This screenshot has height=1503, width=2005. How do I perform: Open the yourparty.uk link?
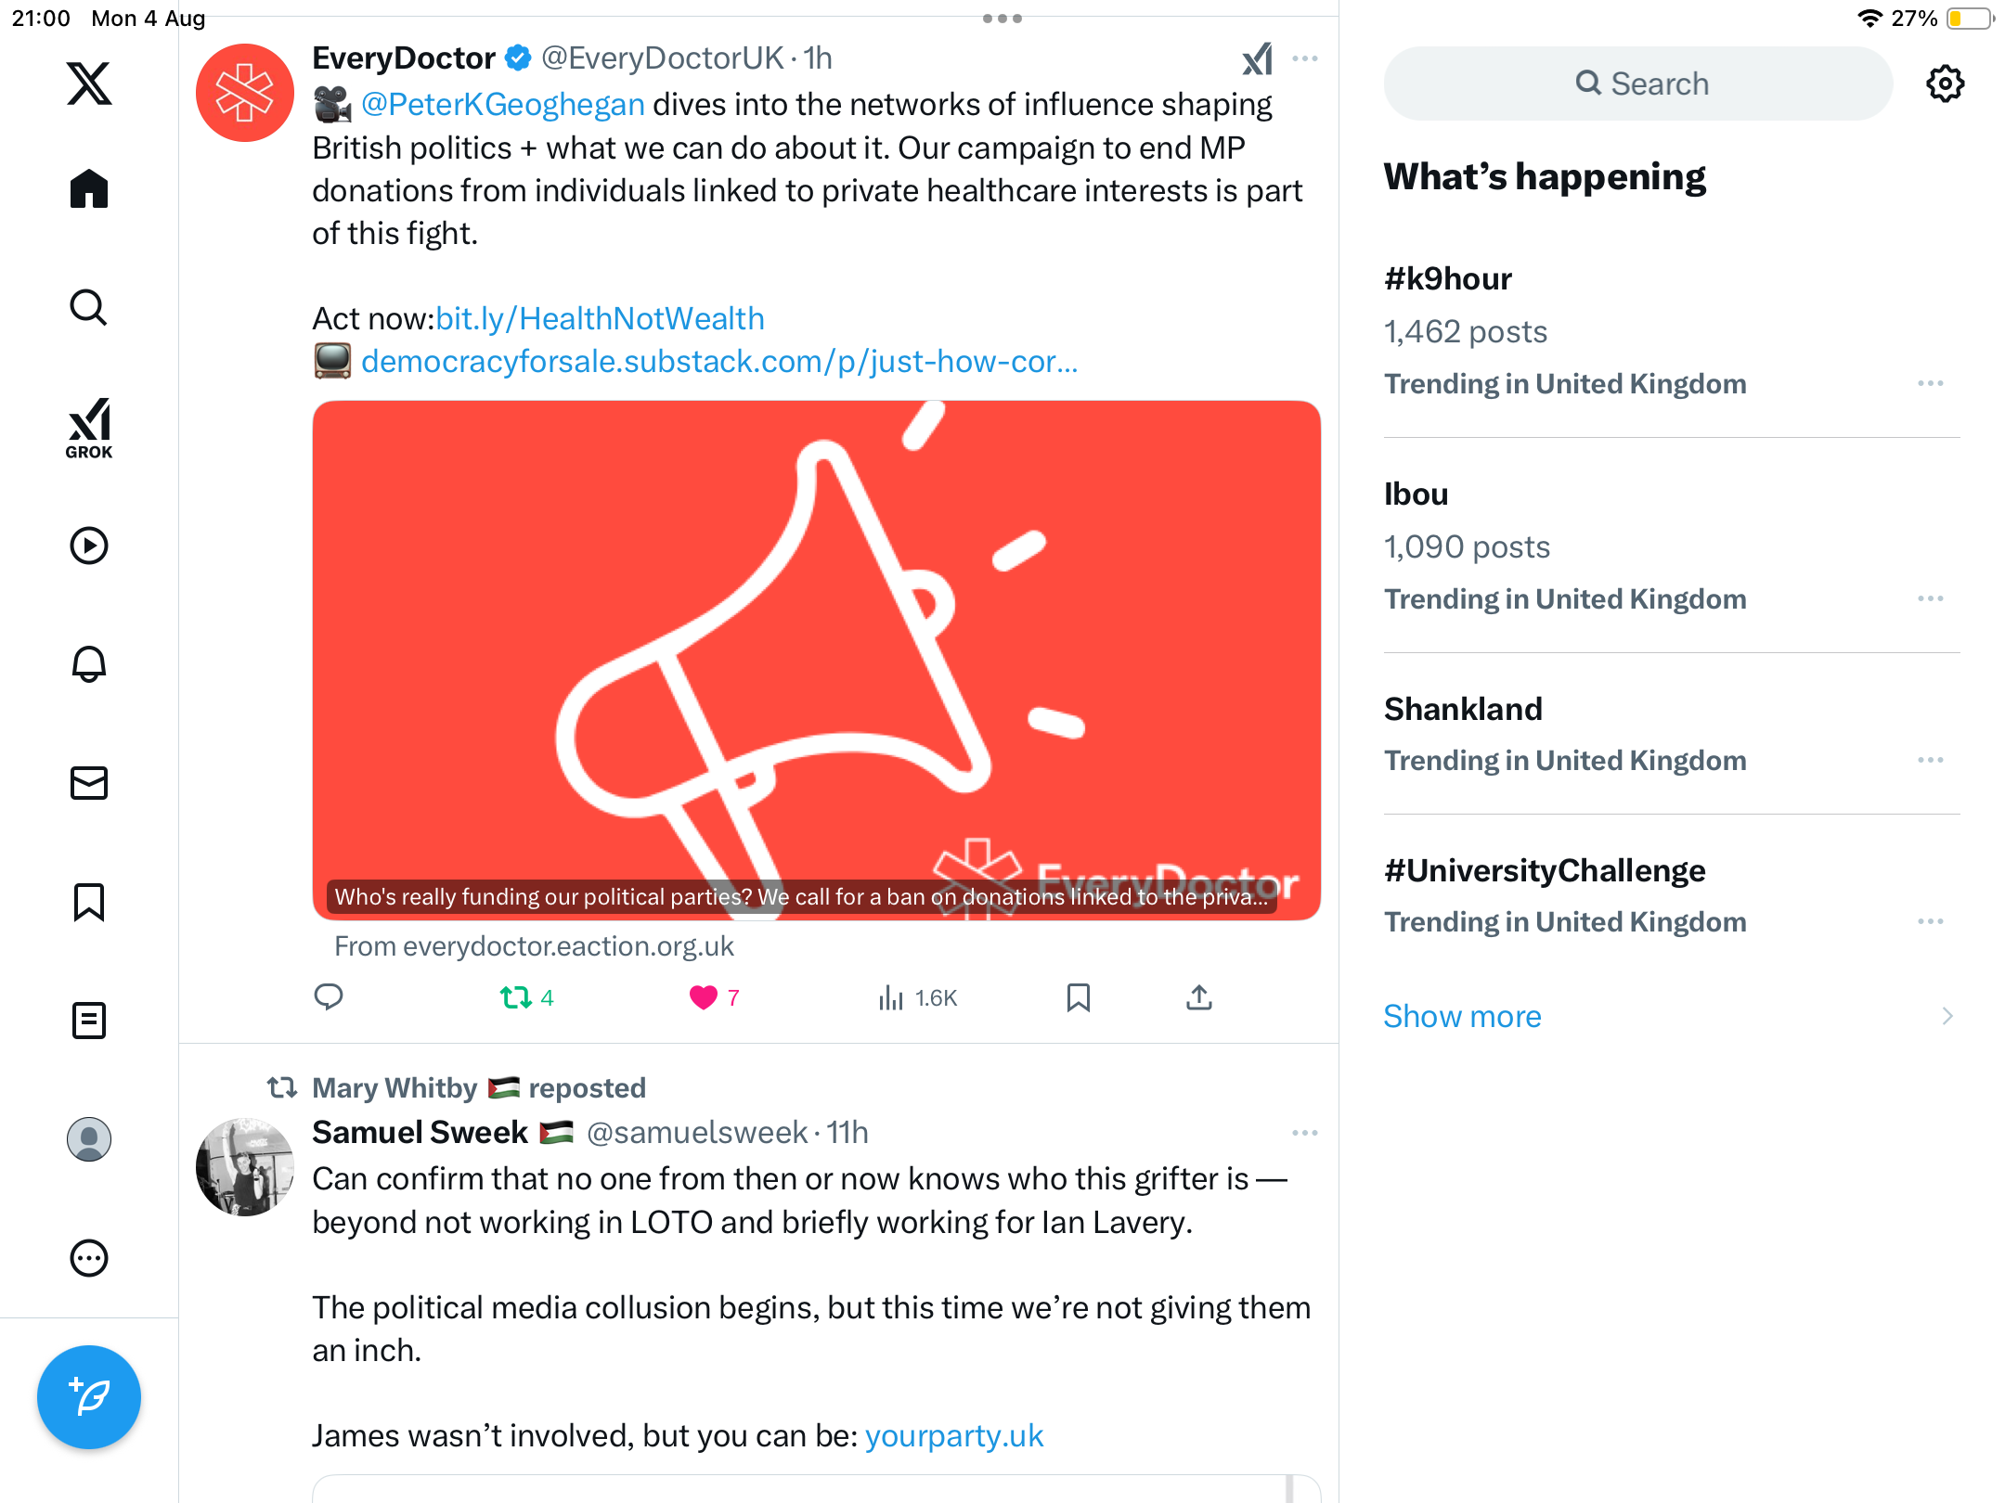pos(953,1435)
